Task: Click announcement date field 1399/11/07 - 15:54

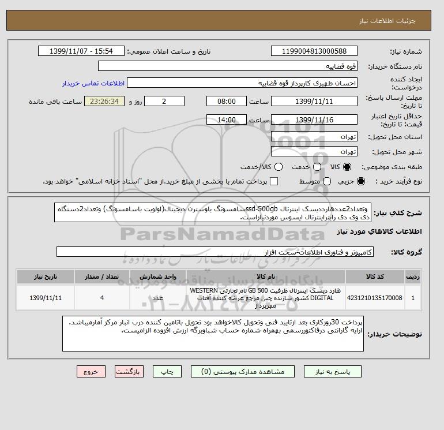Action: [x=81, y=51]
